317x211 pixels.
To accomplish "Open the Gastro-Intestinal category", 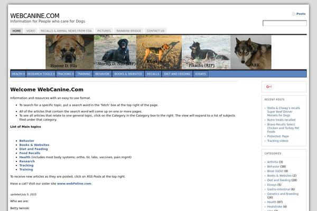I will click(x=278, y=189).
